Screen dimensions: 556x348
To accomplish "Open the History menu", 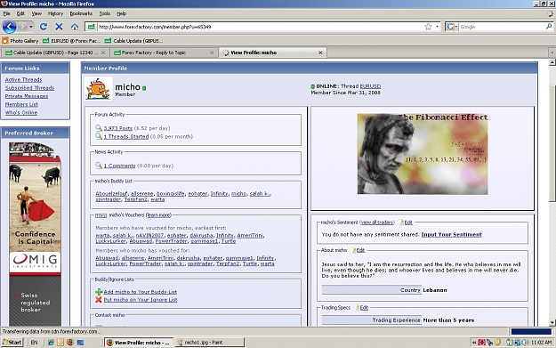I will [x=55, y=13].
